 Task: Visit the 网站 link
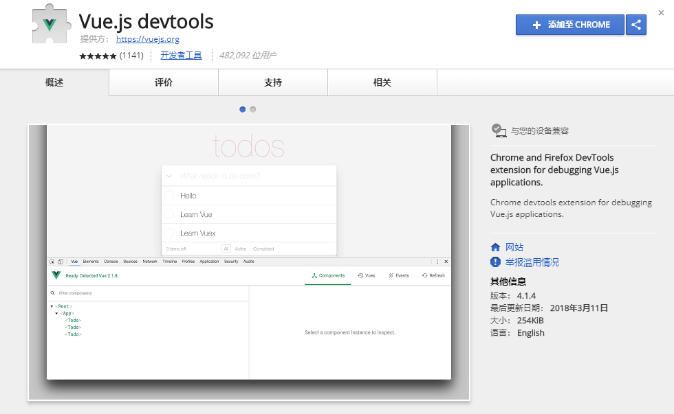(x=514, y=247)
